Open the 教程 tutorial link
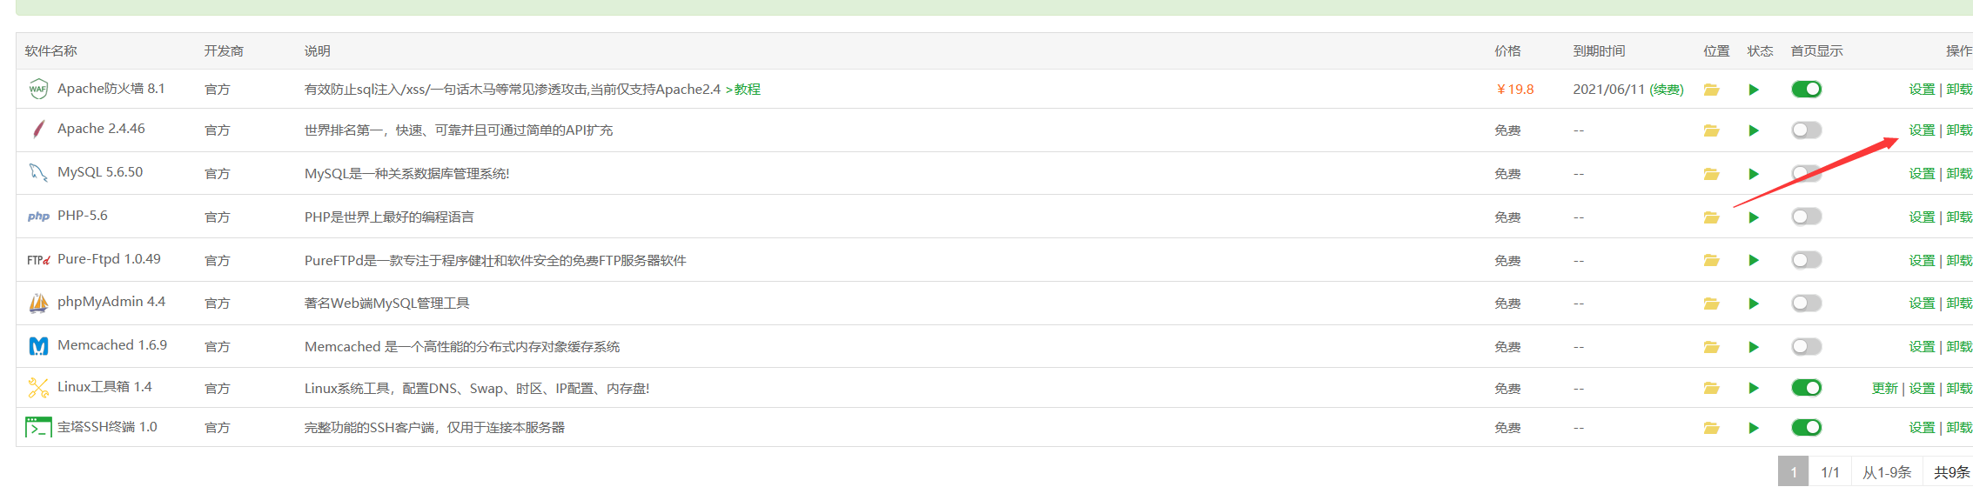1973x487 pixels. click(x=747, y=89)
